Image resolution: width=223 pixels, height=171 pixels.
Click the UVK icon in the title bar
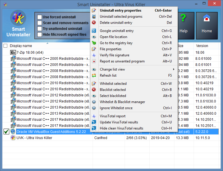pyautogui.click(x=6, y=4)
